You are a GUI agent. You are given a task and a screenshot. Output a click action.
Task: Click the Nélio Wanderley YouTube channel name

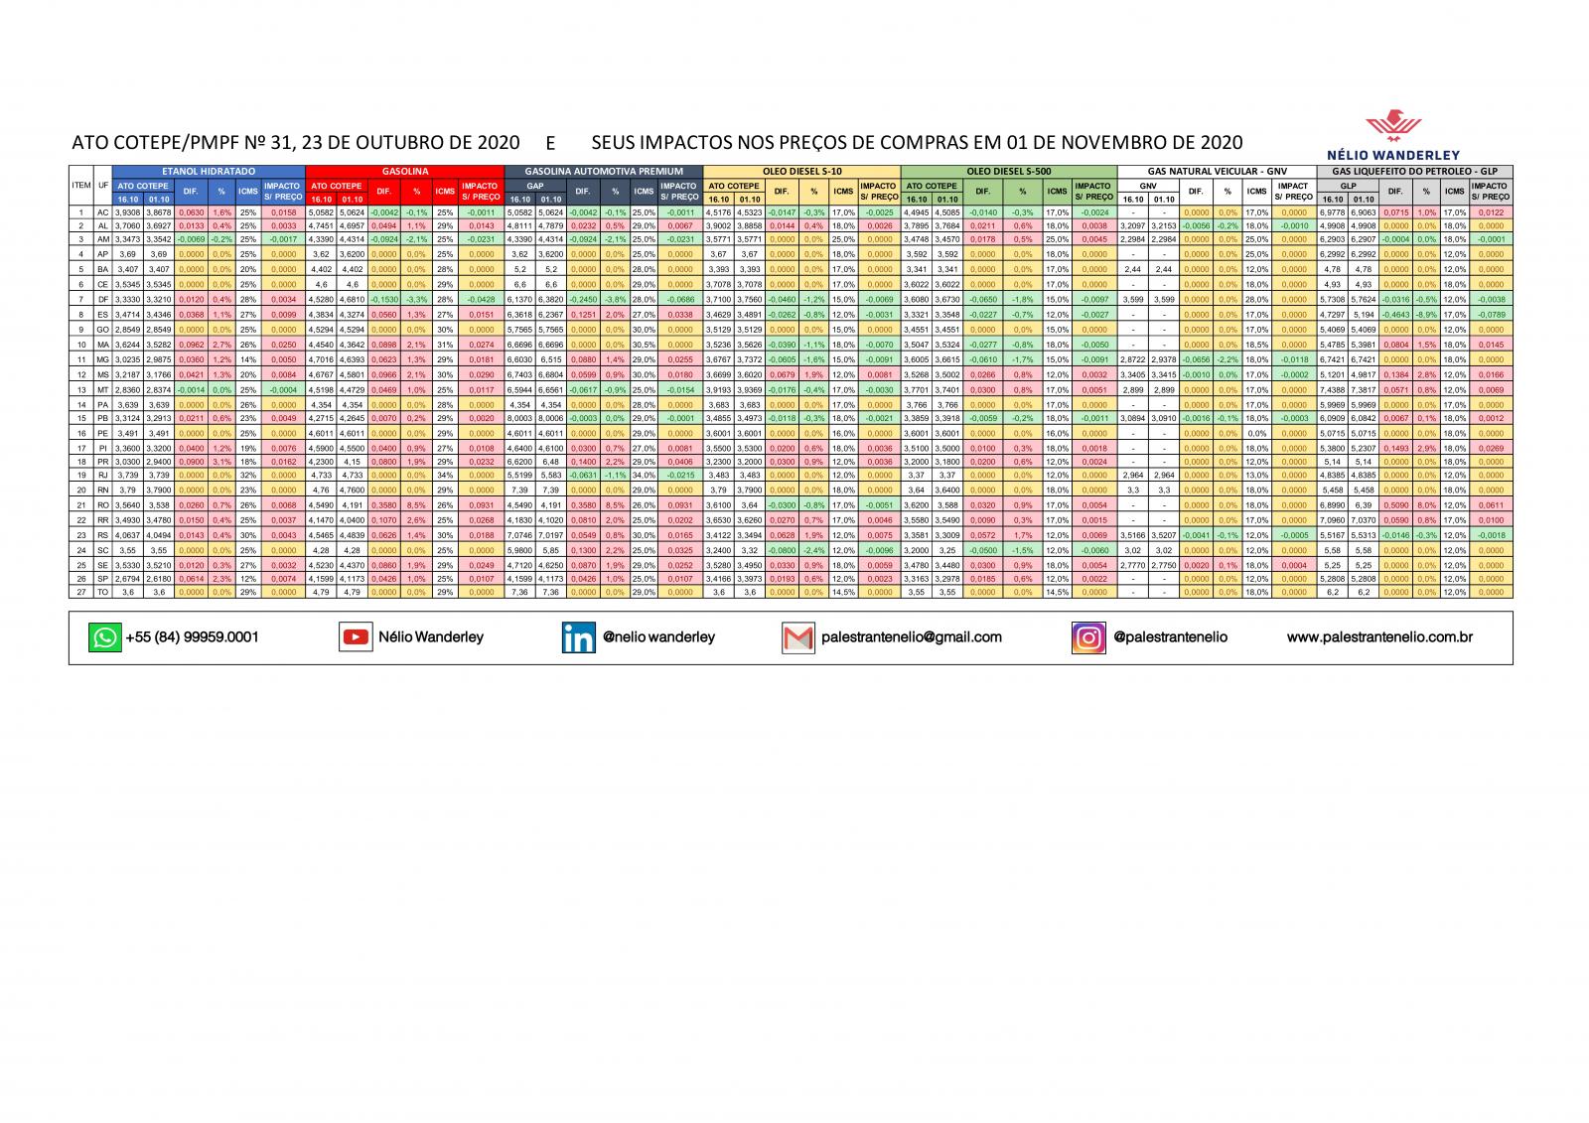[x=431, y=637]
